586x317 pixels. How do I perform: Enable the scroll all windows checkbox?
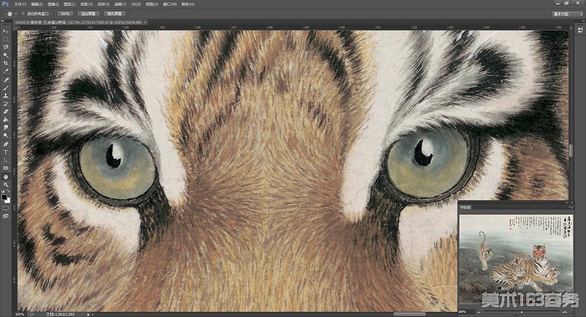(23, 14)
